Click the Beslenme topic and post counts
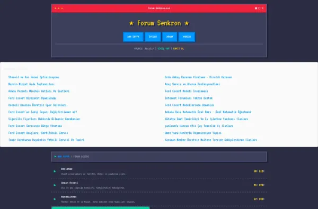Image resolution: width=318 pixels, height=209 pixels. [259, 171]
